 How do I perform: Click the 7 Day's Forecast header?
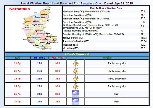click(x=77, y=54)
